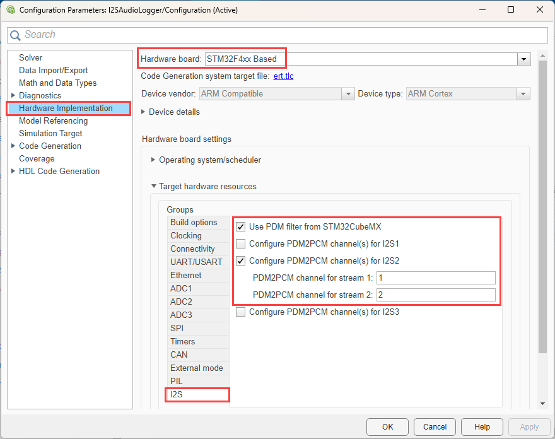The height and width of the screenshot is (439, 555).
Task: Click the vertical scrollbar down arrow
Action: pos(542,404)
